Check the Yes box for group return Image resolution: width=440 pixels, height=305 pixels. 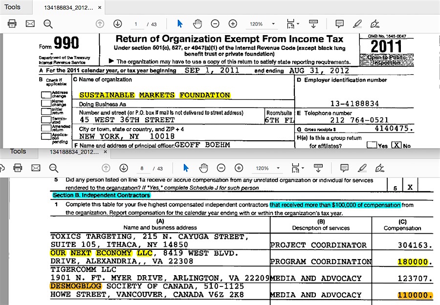(x=372, y=145)
